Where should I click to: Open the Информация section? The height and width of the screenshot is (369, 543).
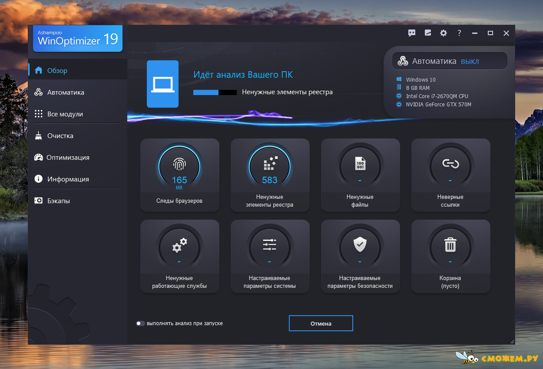coord(78,179)
